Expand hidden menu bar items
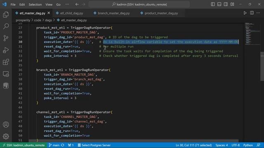Image resolution: width=264 pixels, height=148 pixels. [x=67, y=5]
